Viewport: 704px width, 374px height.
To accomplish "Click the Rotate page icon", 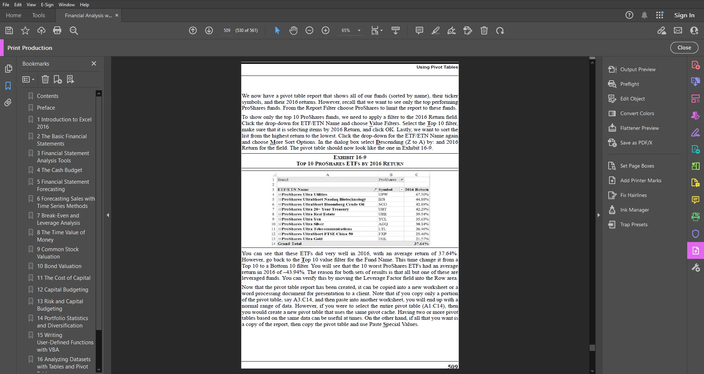I will [x=500, y=30].
